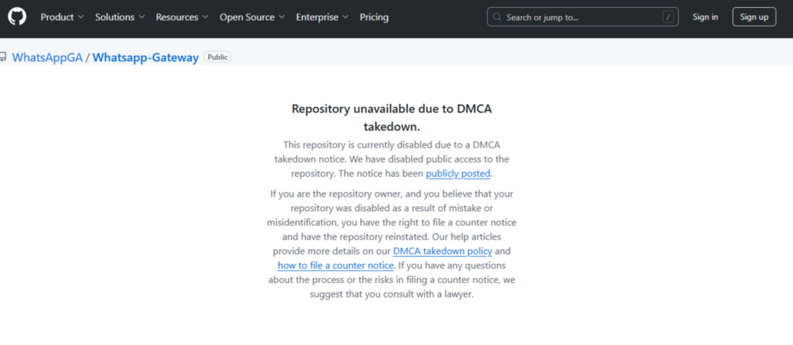793x345 pixels.
Task: Click the magnifier icon in search box
Action: pyautogui.click(x=498, y=17)
